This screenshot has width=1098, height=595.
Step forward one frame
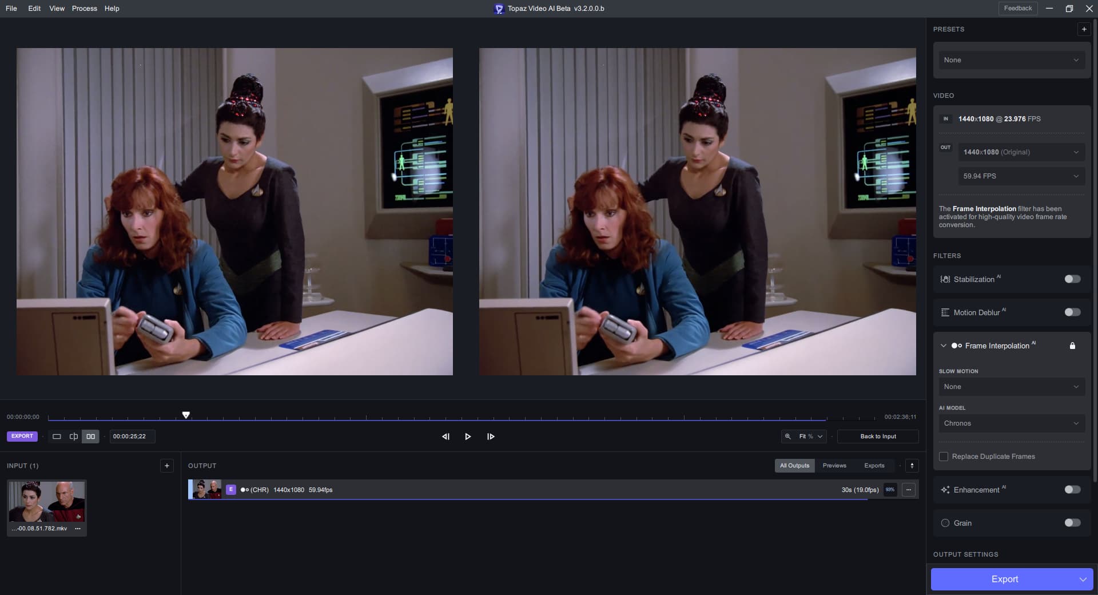(x=491, y=437)
